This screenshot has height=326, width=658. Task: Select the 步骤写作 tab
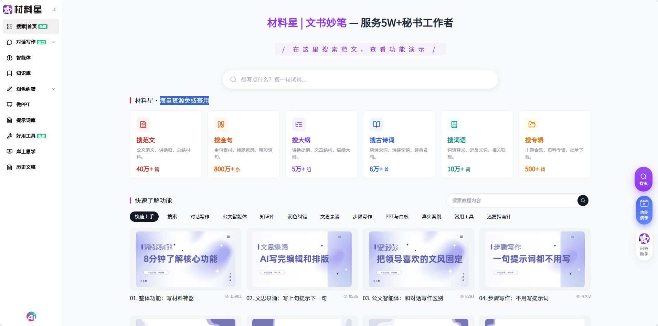tap(362, 217)
